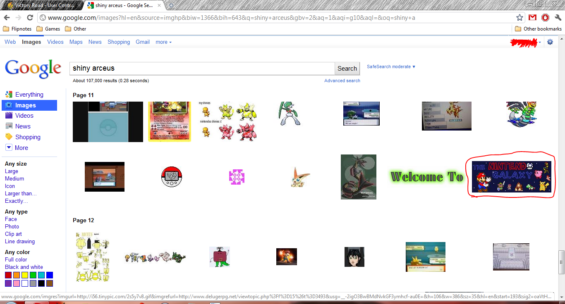Open the Advanced search link

342,81
